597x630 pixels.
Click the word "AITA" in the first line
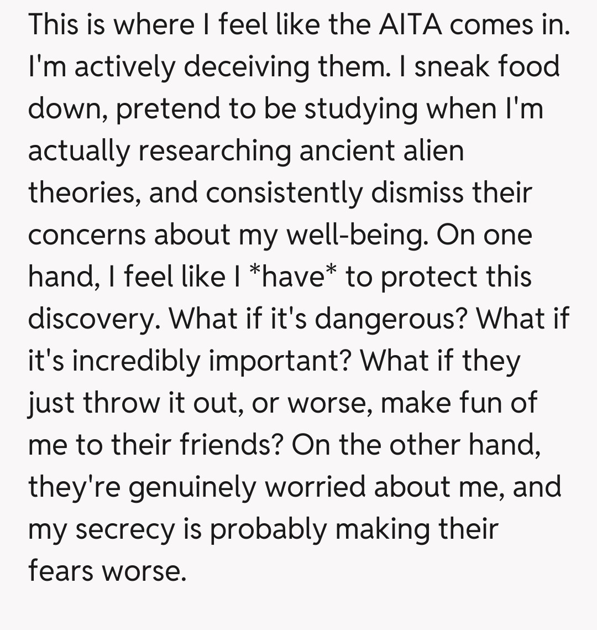click(411, 24)
